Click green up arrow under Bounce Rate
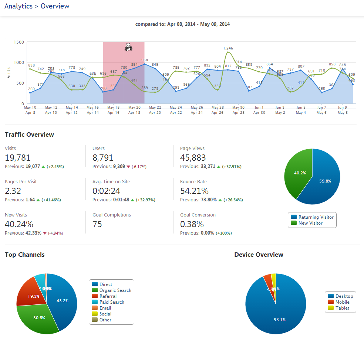364x341 pixels. click(220, 200)
